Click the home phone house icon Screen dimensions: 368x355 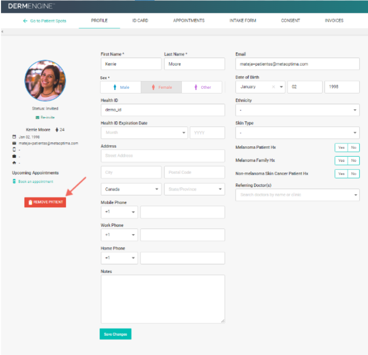click(x=14, y=163)
